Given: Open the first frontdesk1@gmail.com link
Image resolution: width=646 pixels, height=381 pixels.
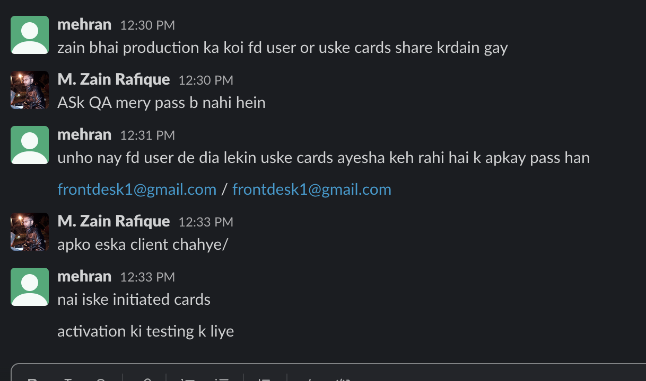Looking at the screenshot, I should pyautogui.click(x=137, y=189).
